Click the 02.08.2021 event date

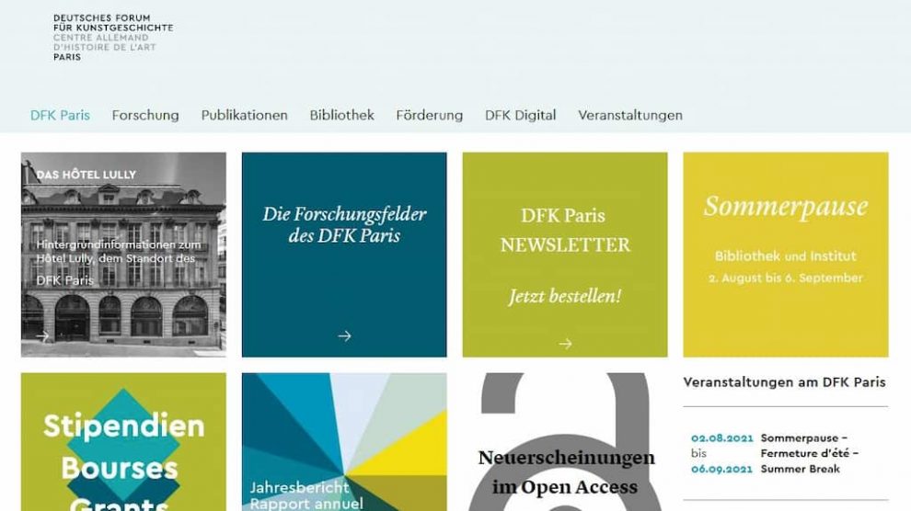point(721,437)
